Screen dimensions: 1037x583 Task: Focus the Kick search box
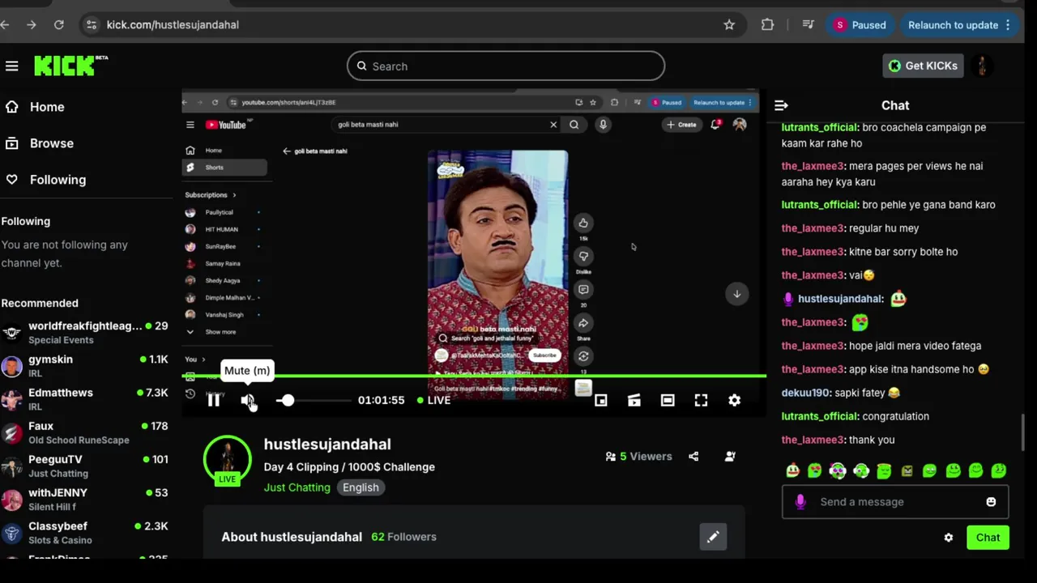(506, 66)
